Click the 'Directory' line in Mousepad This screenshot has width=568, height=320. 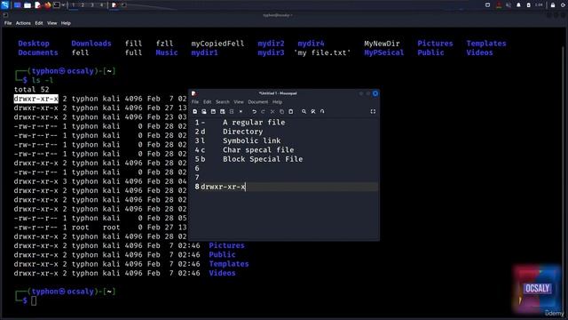(242, 132)
